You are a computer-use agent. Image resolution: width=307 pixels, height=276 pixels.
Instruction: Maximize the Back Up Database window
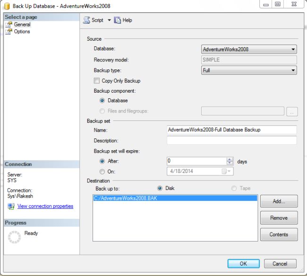[278, 4]
